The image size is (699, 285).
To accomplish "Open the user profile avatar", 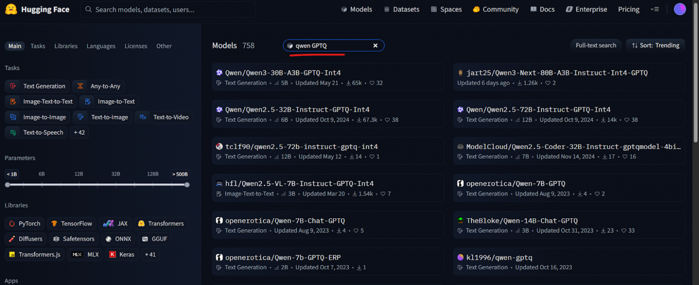I will tap(680, 9).
